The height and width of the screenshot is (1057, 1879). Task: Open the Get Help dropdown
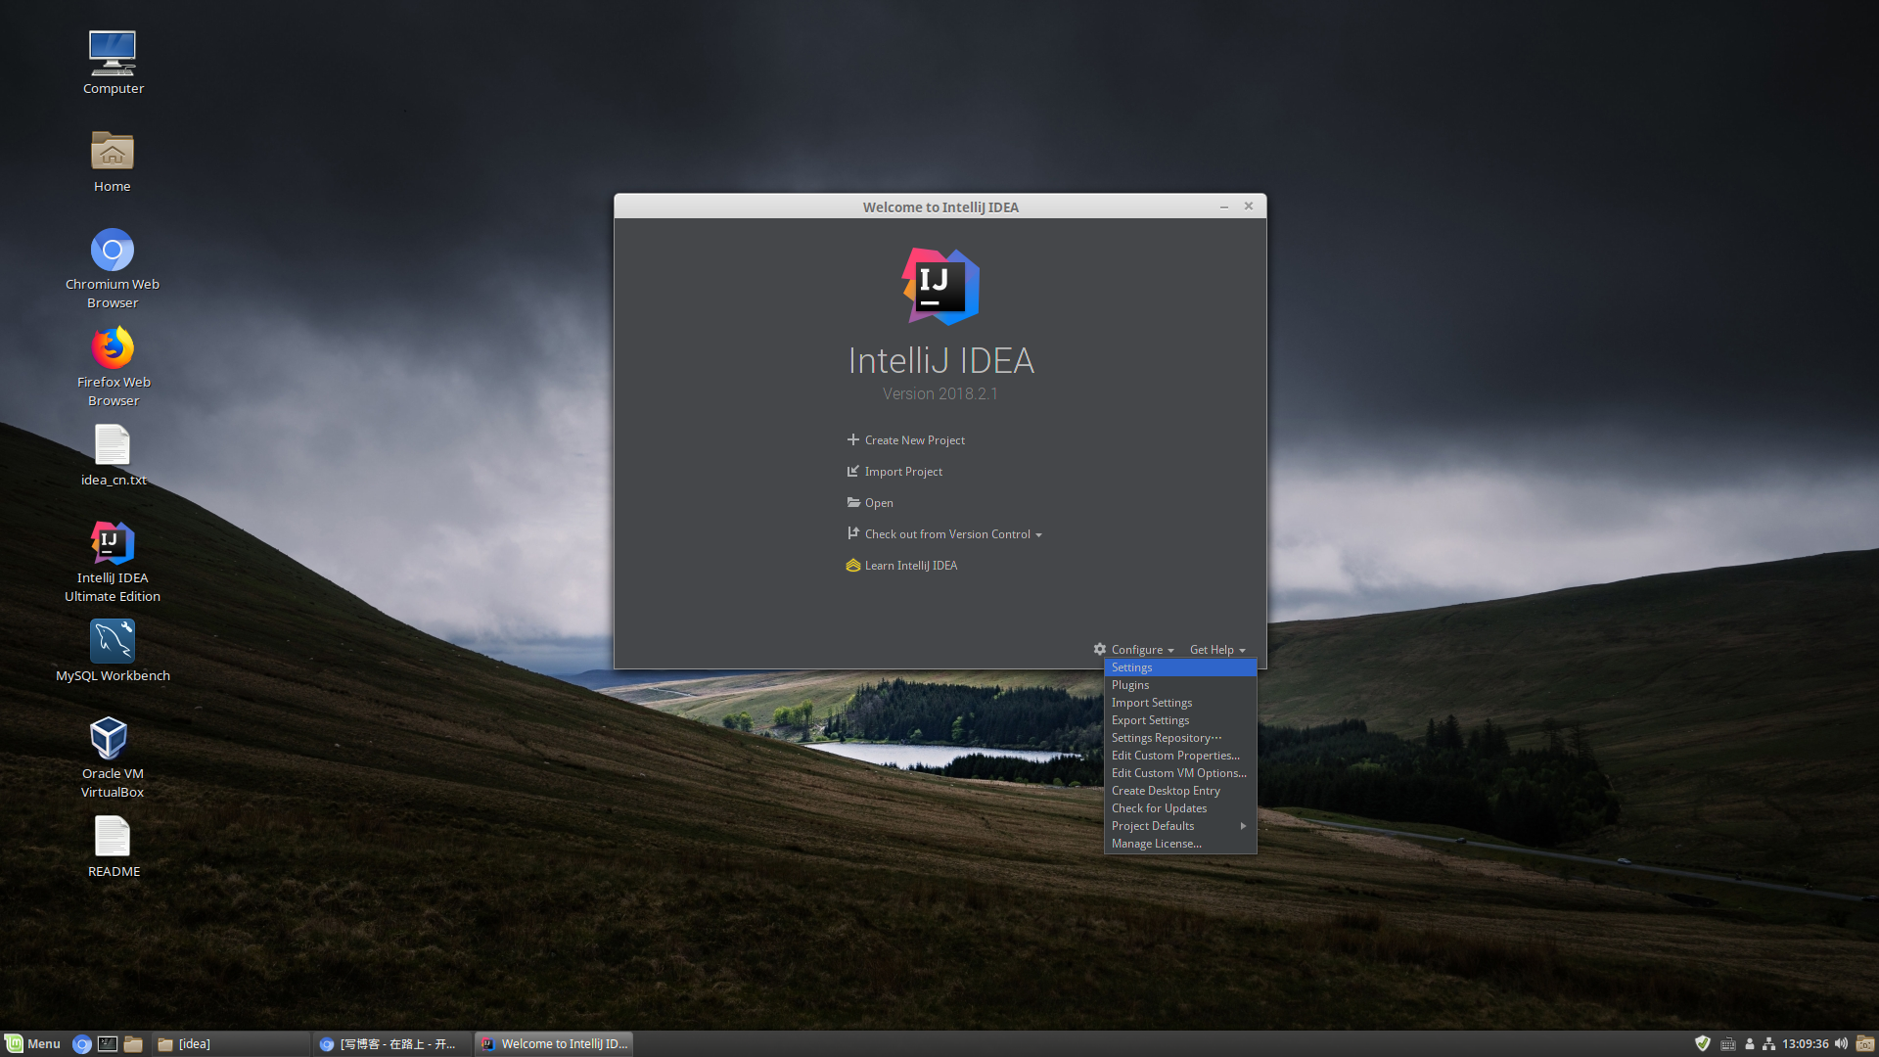tap(1217, 650)
